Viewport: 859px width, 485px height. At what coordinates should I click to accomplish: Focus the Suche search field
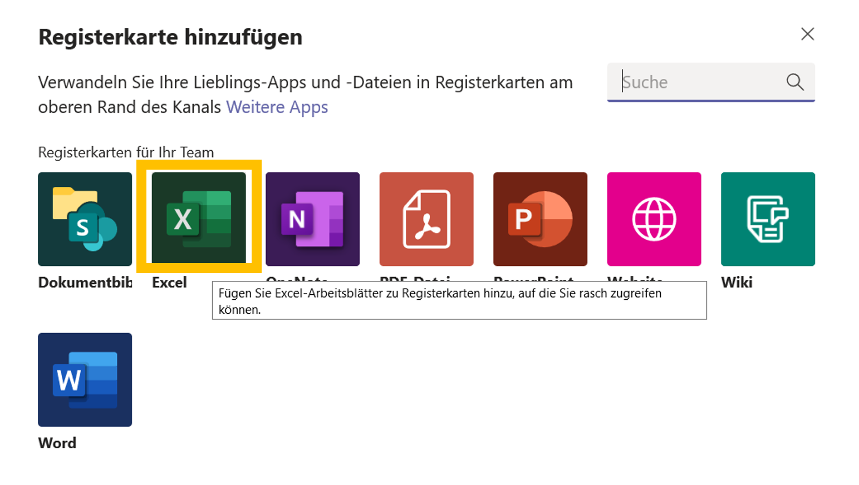711,82
